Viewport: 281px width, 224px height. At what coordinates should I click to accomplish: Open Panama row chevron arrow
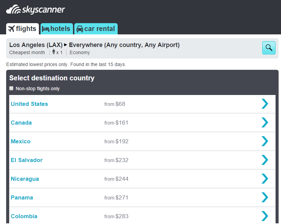point(265,197)
